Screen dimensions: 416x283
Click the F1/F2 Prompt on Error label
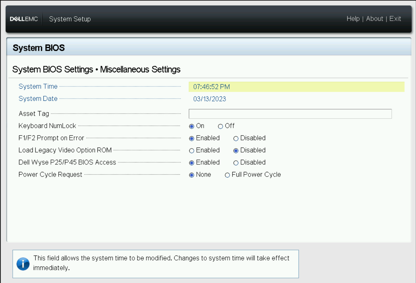click(x=51, y=138)
